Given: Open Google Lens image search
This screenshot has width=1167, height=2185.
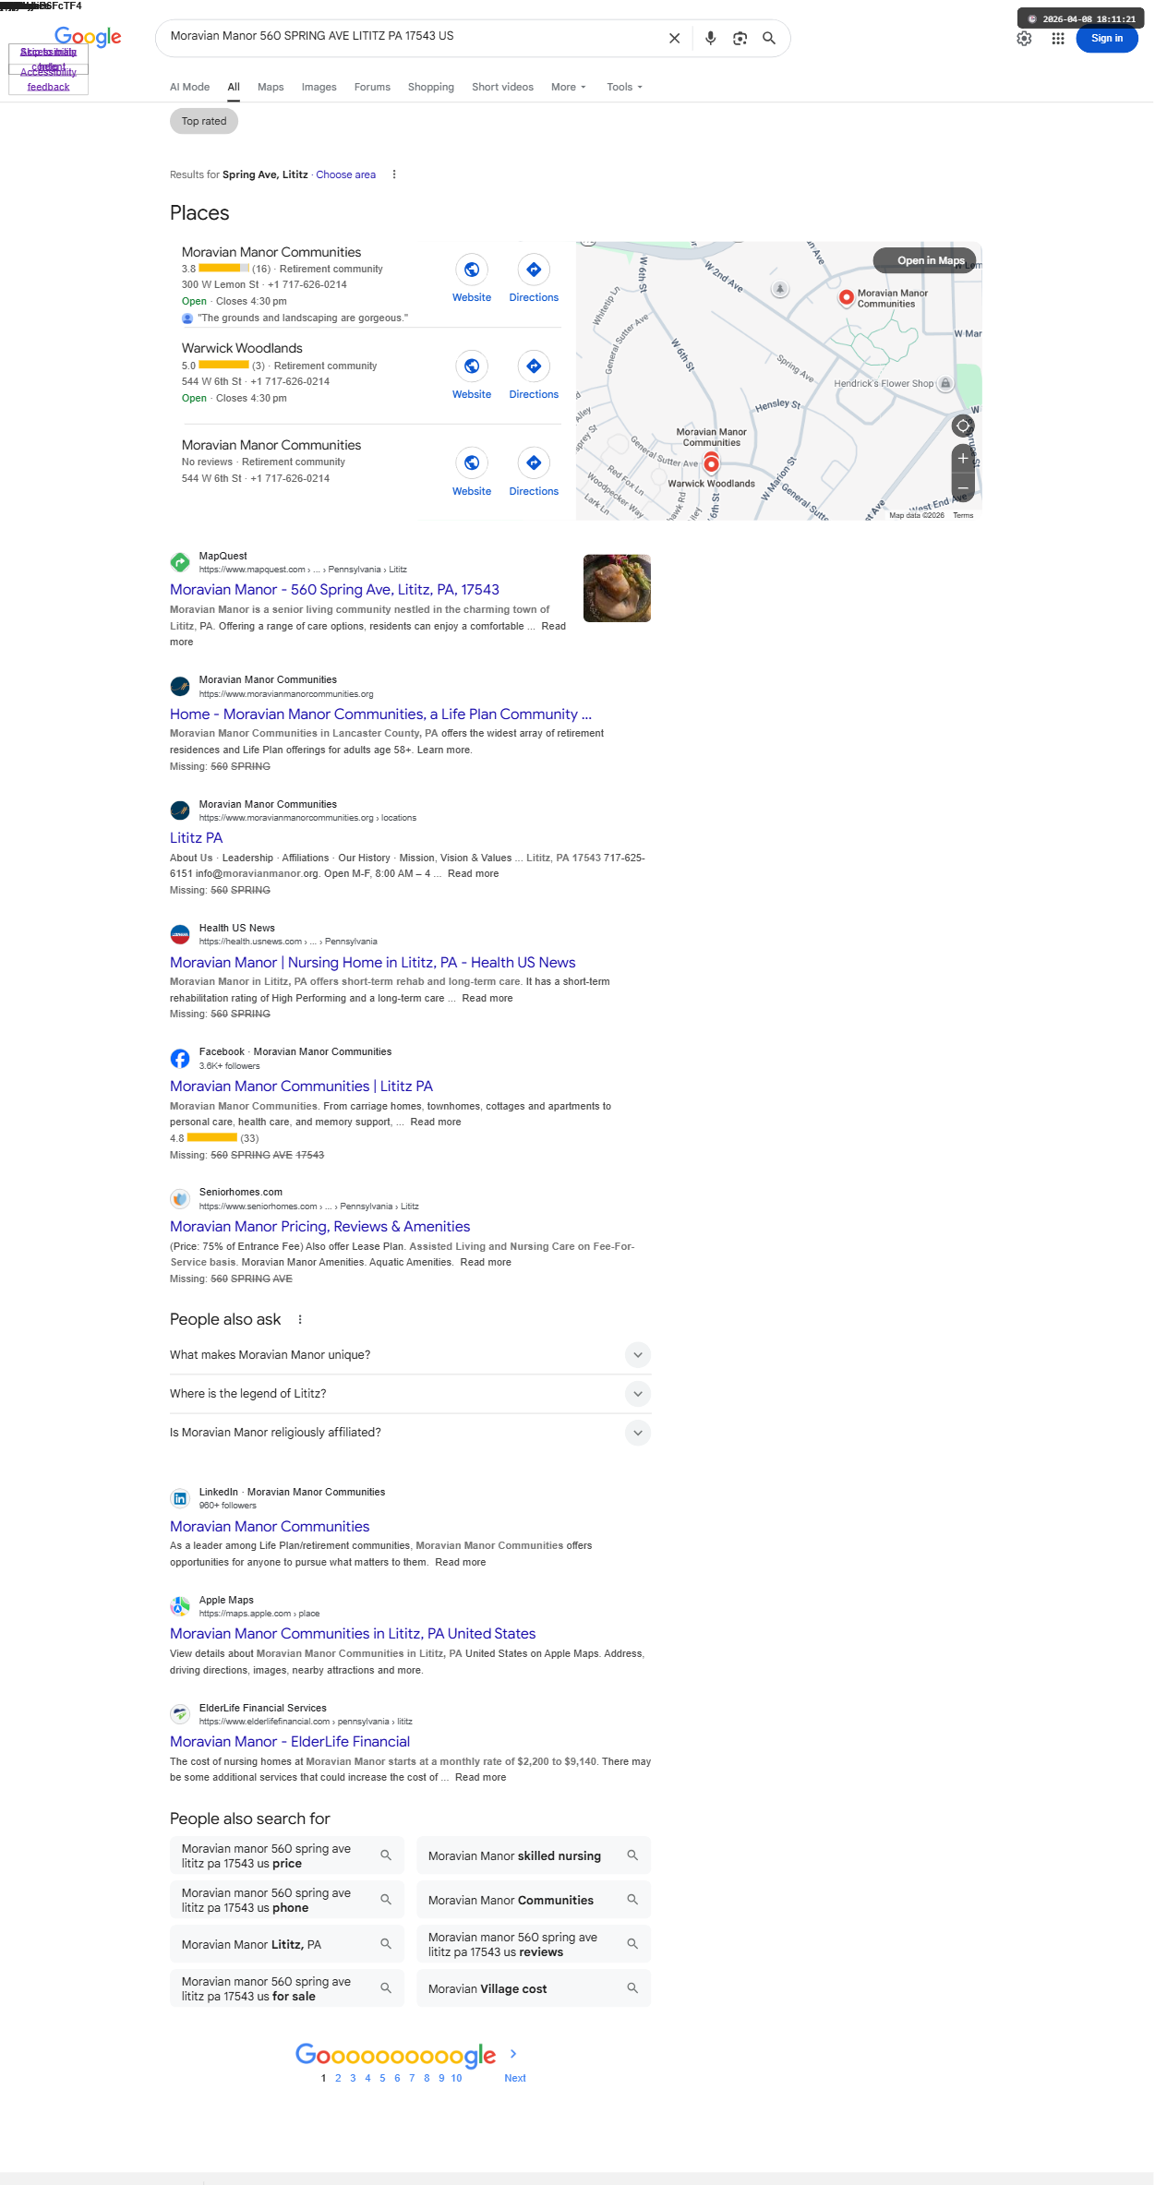Looking at the screenshot, I should pos(740,38).
